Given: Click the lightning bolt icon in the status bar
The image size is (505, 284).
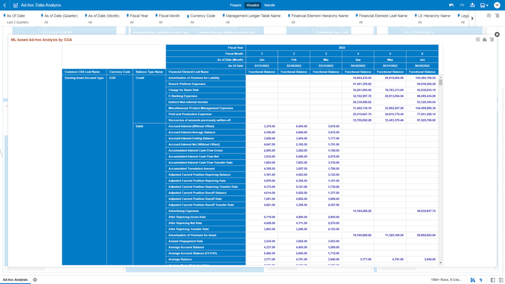Looking at the screenshot, I should pos(481,280).
